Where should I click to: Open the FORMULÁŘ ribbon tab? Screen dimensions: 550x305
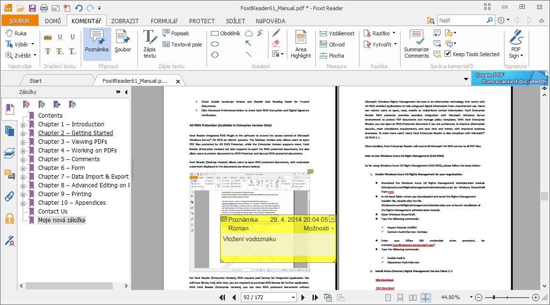pos(164,21)
